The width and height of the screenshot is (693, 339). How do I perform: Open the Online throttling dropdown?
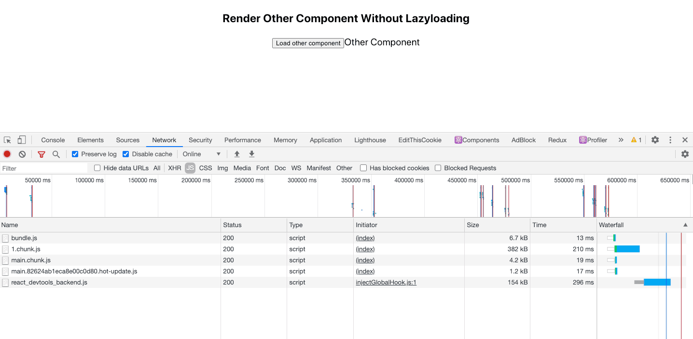point(201,154)
